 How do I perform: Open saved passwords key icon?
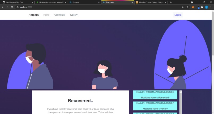click(183, 7)
